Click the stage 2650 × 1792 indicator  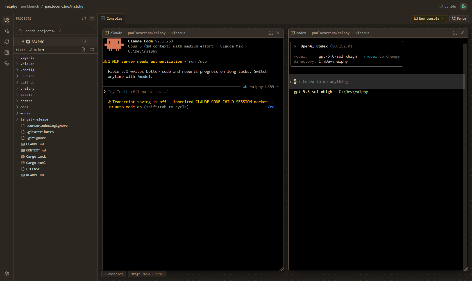[x=147, y=274]
